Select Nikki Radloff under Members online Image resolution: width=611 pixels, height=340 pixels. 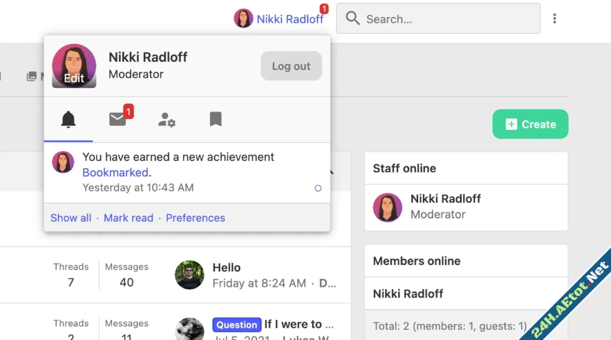coord(408,294)
